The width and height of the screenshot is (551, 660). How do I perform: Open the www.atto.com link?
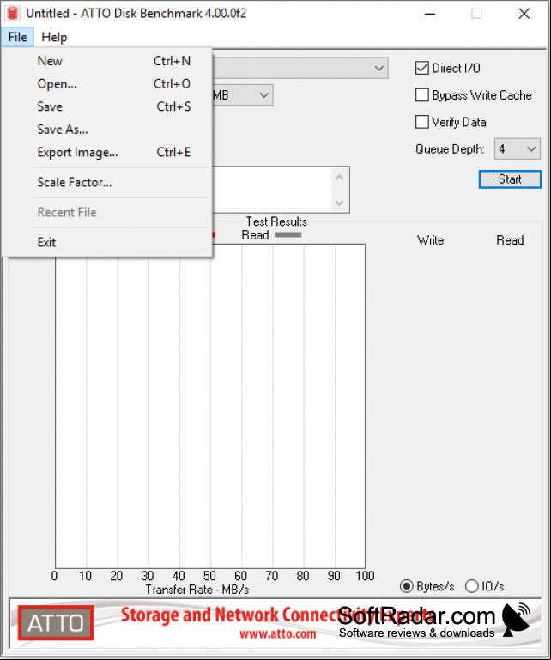tap(278, 633)
